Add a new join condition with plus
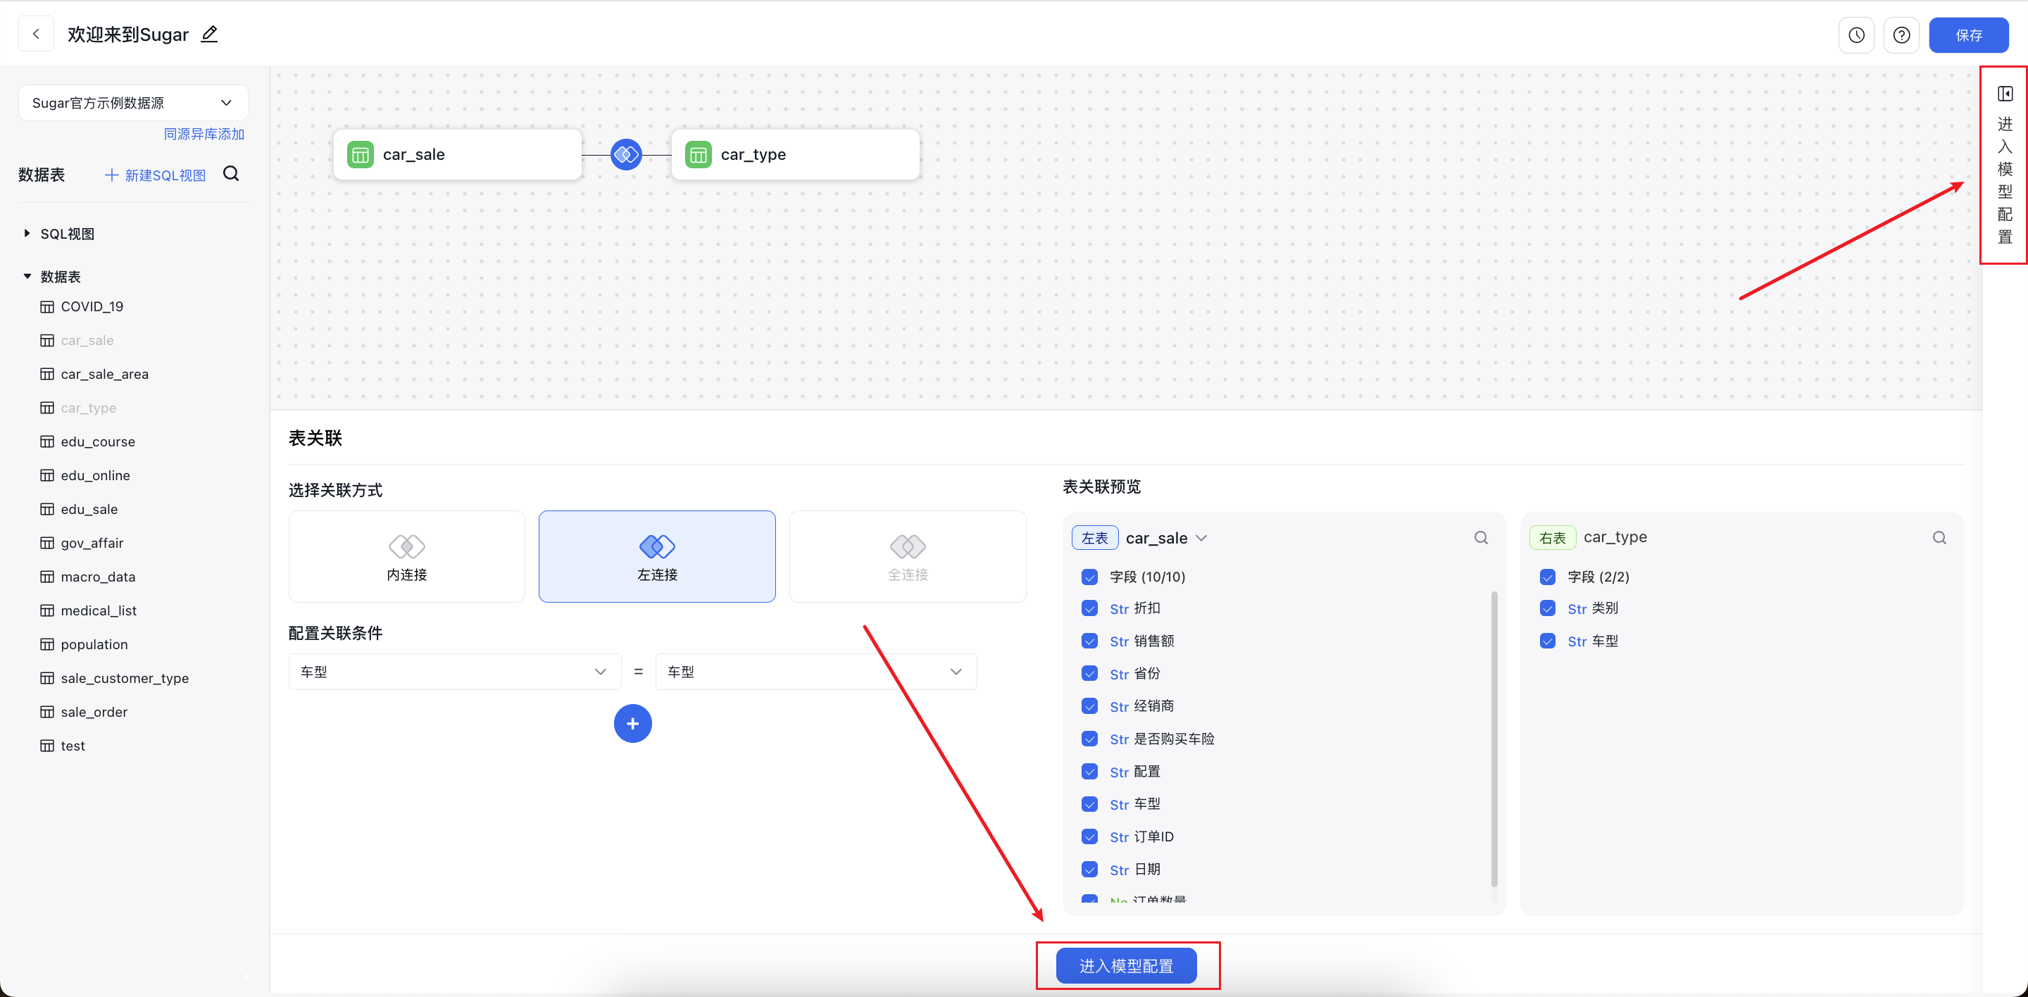The width and height of the screenshot is (2028, 997). tap(632, 723)
